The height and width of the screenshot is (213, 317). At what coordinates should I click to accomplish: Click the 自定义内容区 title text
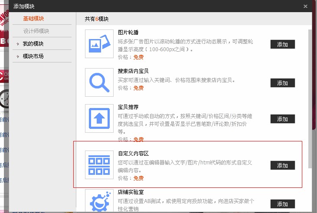(x=134, y=154)
